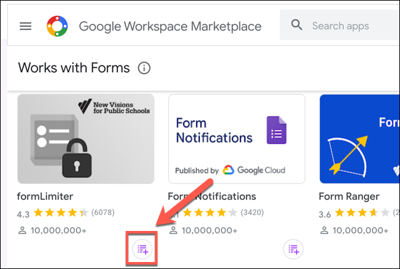The height and width of the screenshot is (269, 400).
Task: Click the info icon beside Works with Forms
Action: 144,68
